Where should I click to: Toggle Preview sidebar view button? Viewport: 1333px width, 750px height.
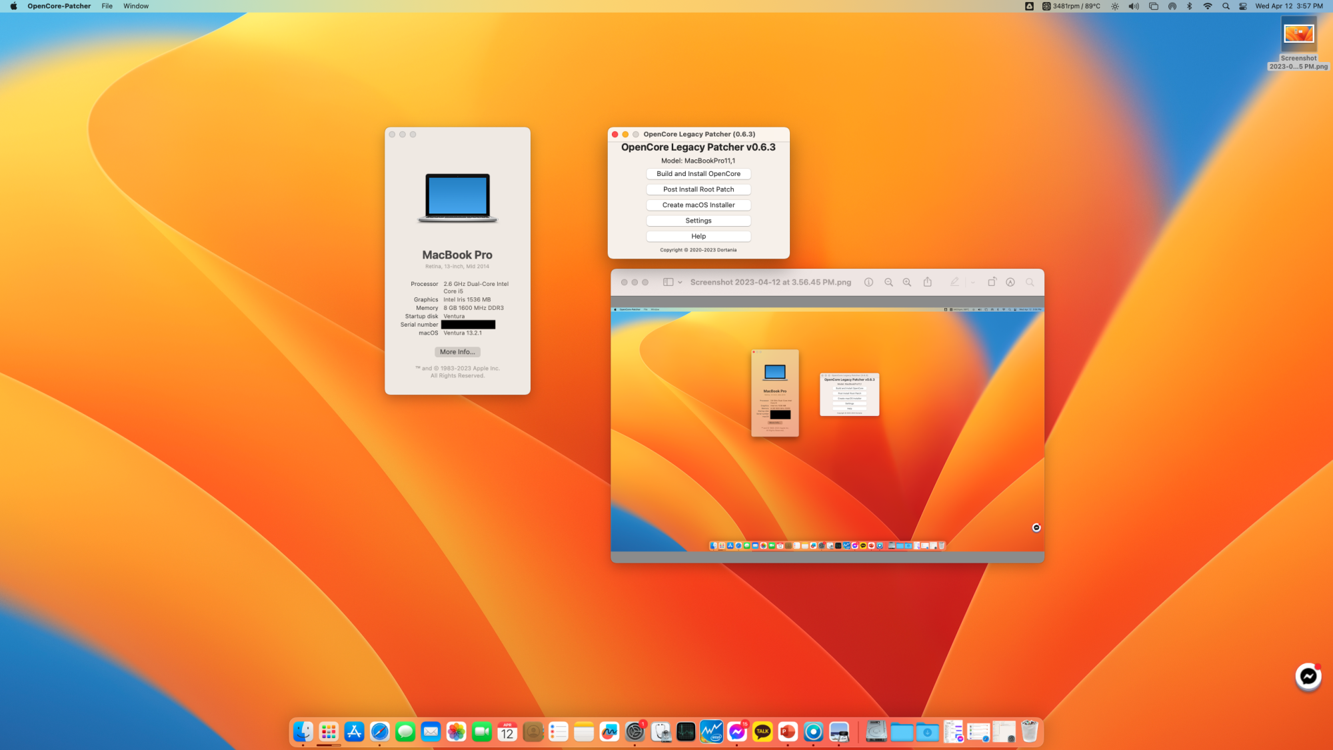point(668,283)
